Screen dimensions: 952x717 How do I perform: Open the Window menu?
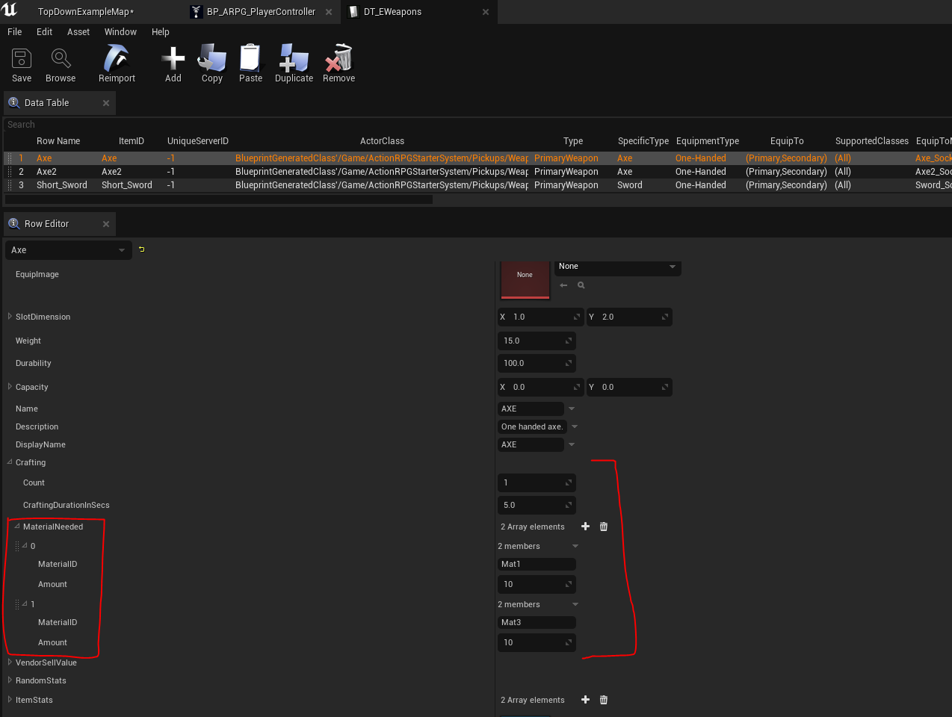tap(120, 32)
